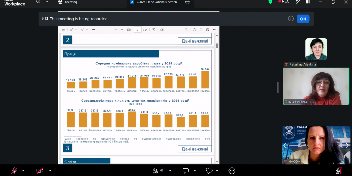352x176 pixels.
Task: Open screen share more options (three dots)
Action: point(187,2)
